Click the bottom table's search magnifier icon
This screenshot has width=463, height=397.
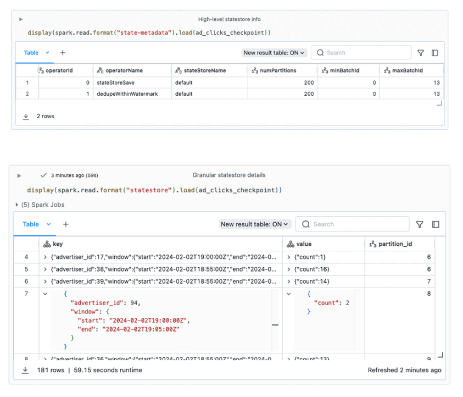(306, 224)
